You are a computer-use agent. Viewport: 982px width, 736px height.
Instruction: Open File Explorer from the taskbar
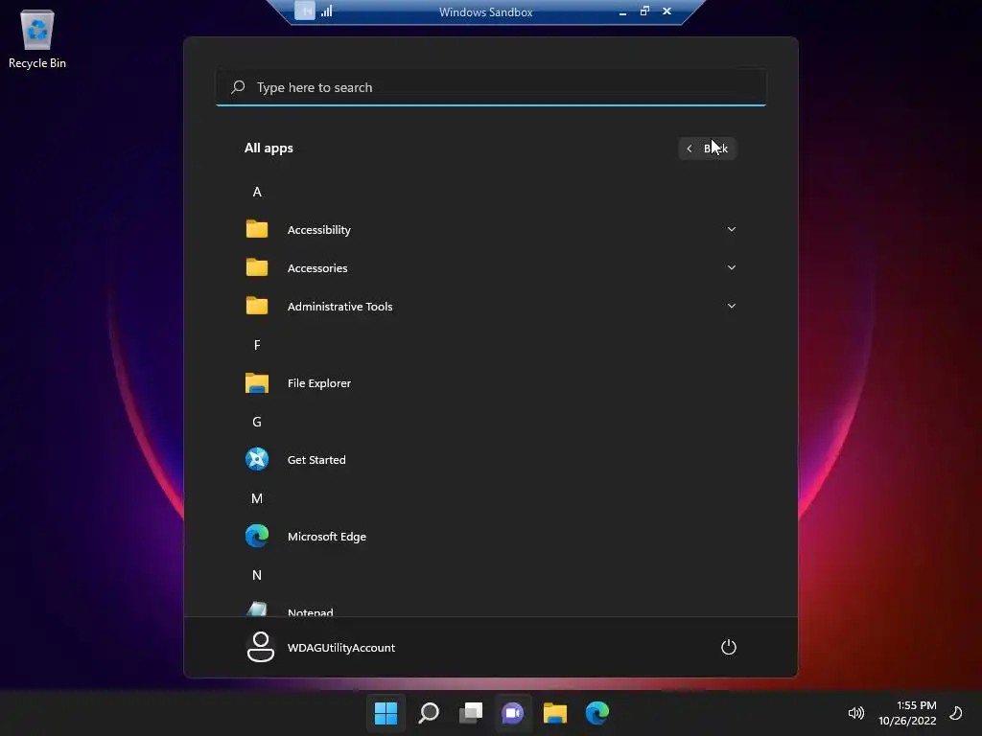click(x=555, y=713)
